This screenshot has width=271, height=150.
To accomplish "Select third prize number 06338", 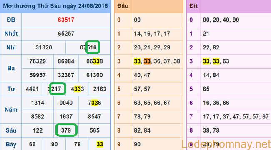I will [95, 61].
